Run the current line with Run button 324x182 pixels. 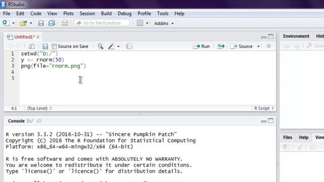point(201,47)
